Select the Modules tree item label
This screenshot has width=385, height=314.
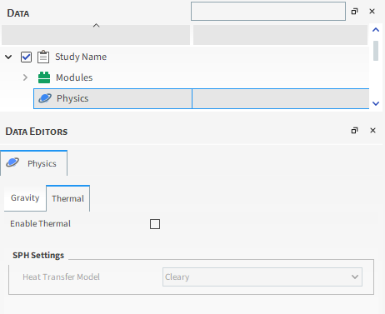[x=74, y=77]
